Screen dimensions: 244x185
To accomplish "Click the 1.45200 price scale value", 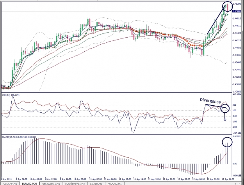I will 237,4.
